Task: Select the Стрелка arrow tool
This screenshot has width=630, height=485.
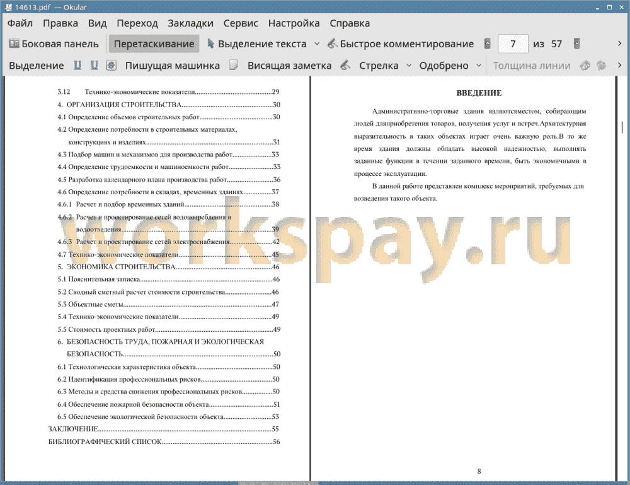Action: click(379, 66)
